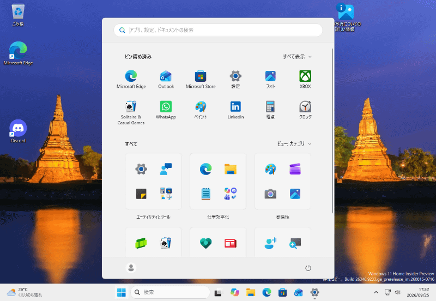
Task: Open Sticky Notes icon in utilities group
Action: point(141,194)
